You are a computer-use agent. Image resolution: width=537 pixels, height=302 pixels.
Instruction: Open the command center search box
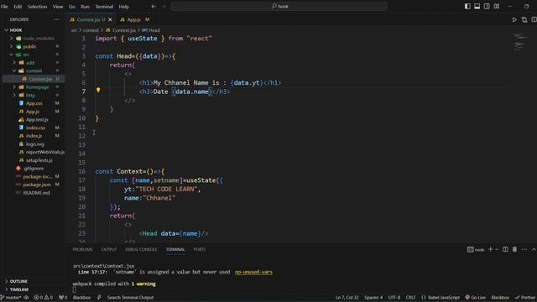click(279, 6)
